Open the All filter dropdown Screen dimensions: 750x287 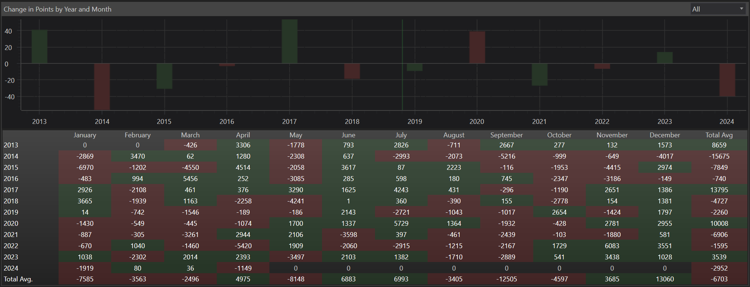tap(718, 9)
